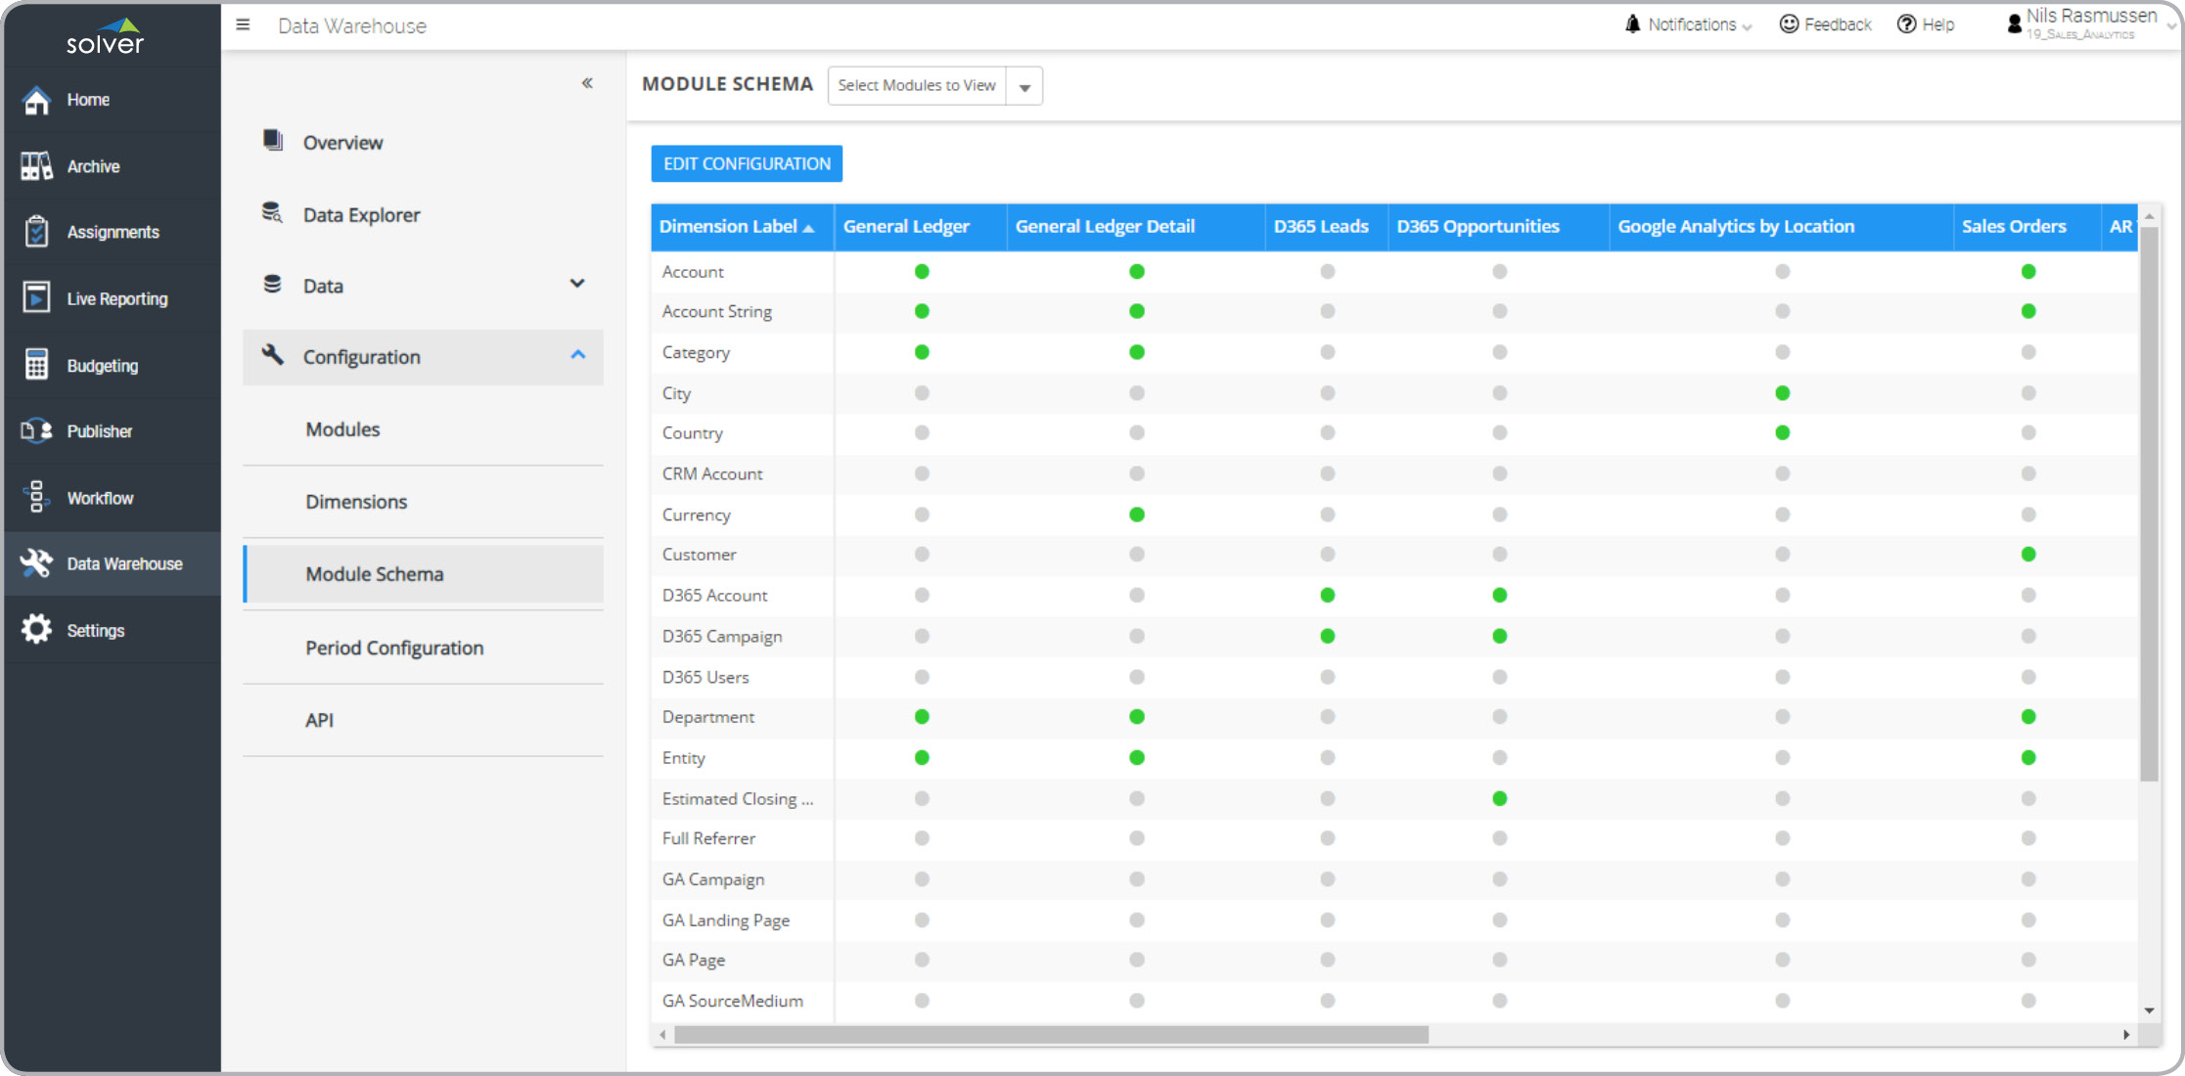2185x1076 pixels.
Task: Collapse the Configuration section chevron
Action: 577,355
